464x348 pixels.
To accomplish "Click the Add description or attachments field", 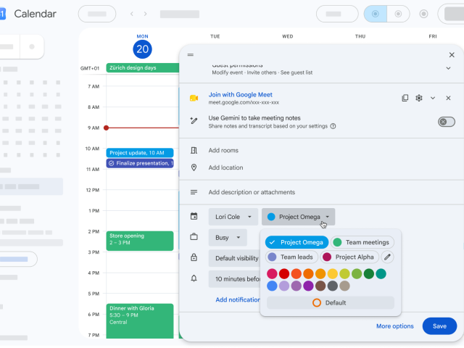I will coord(252,192).
